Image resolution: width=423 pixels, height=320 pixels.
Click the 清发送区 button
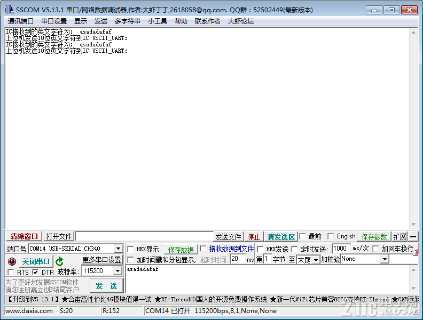coord(281,237)
